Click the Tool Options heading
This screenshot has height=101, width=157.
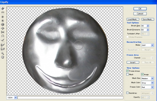[x=133, y=23]
